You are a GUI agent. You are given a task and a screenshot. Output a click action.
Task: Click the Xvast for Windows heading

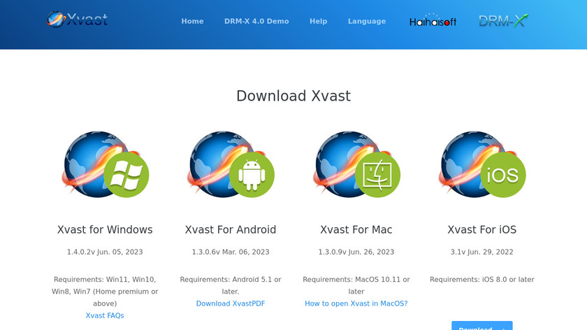pos(105,229)
